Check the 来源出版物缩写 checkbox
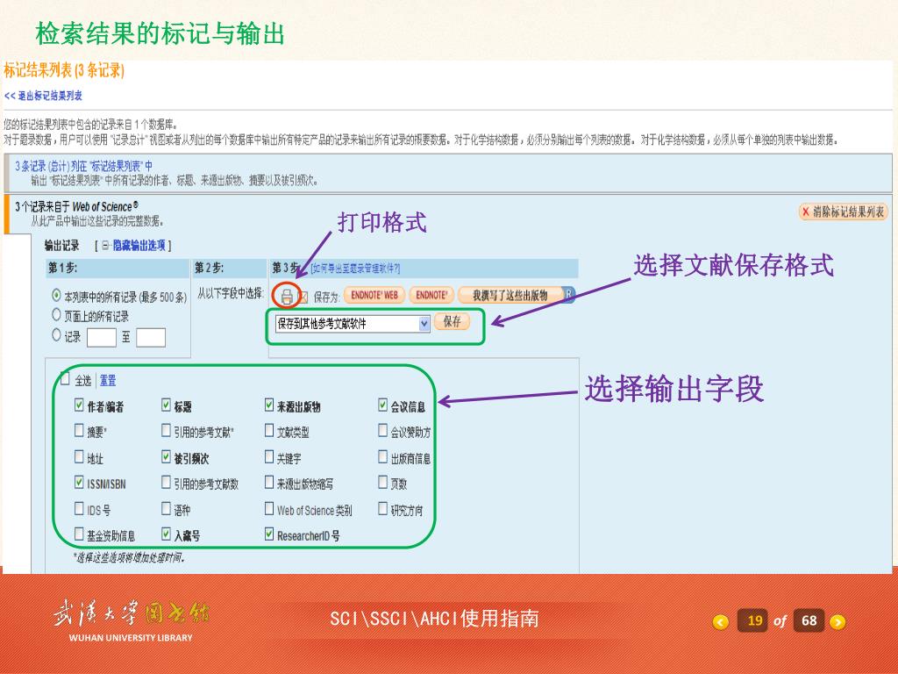898x674 pixels. coord(269,482)
